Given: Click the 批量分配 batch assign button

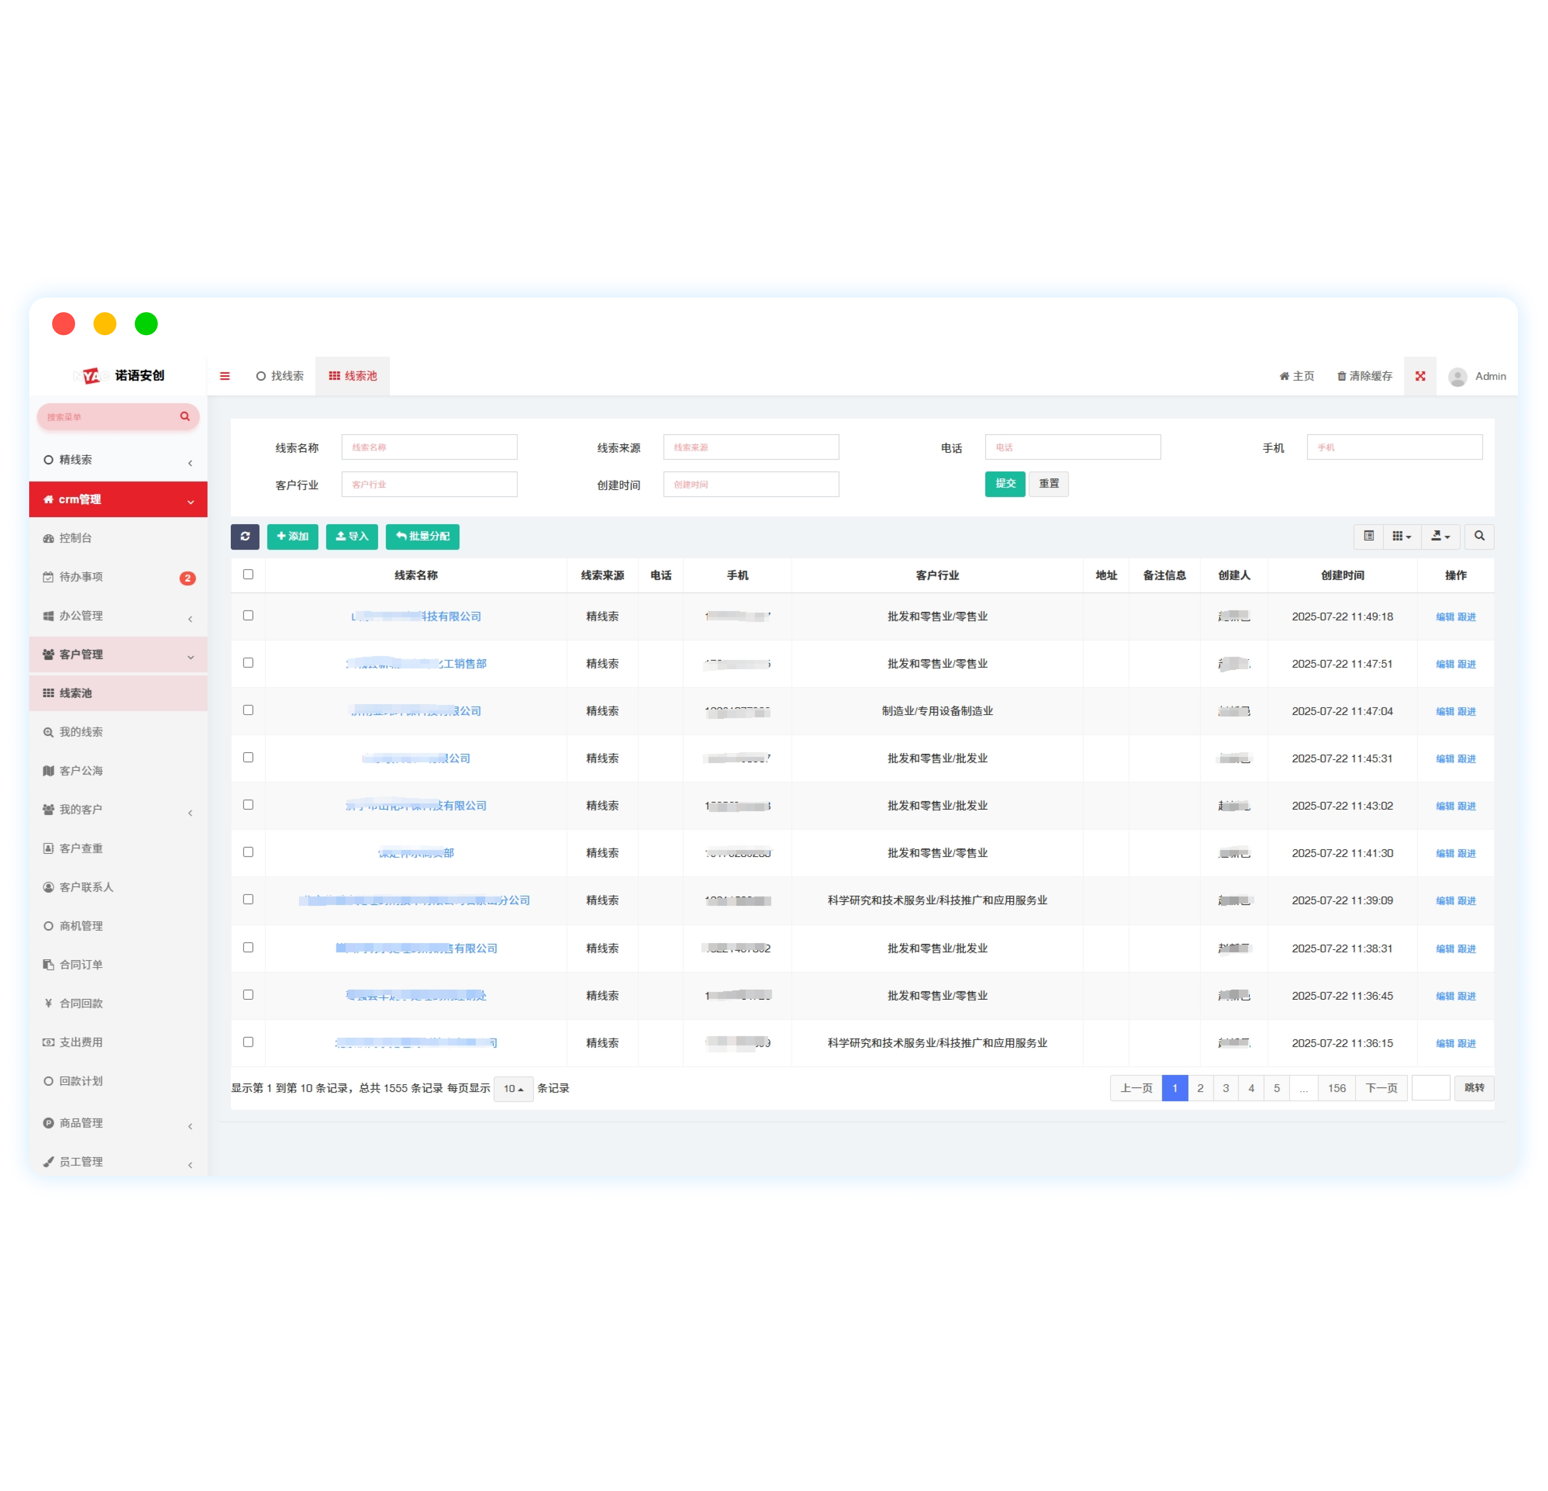Looking at the screenshot, I should point(422,536).
